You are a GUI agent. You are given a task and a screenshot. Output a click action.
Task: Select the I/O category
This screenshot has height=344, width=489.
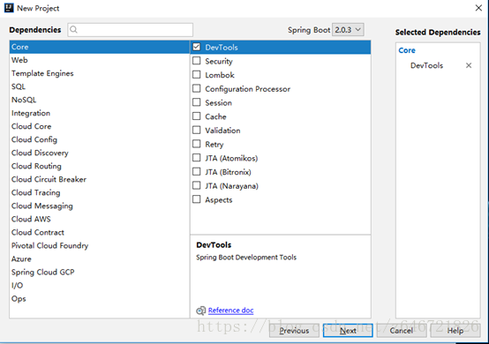tap(100, 286)
